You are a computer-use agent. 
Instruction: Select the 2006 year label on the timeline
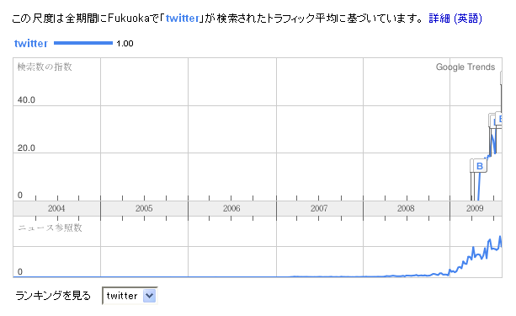point(231,208)
